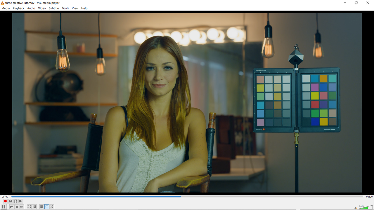Open the View menu

pyautogui.click(x=75, y=8)
